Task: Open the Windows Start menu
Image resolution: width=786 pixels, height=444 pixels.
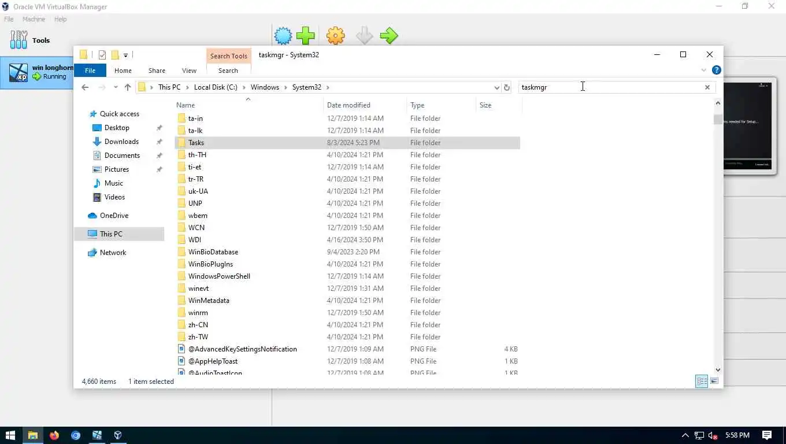Action: point(10,435)
